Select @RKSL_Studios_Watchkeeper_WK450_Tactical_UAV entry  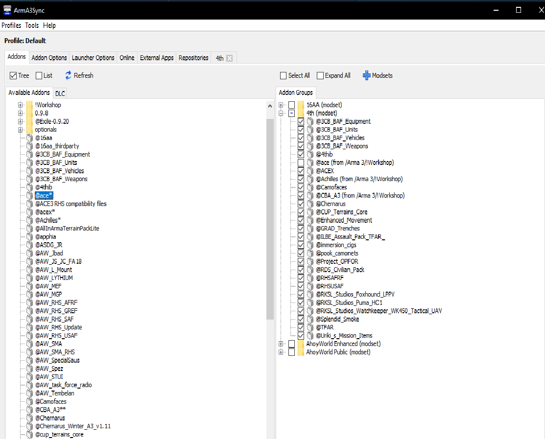pos(379,311)
